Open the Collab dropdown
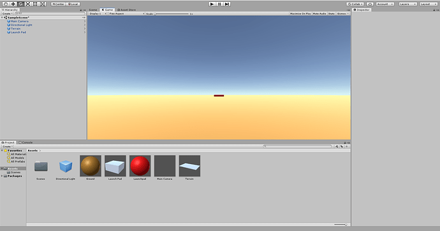440x231 pixels. [355, 4]
